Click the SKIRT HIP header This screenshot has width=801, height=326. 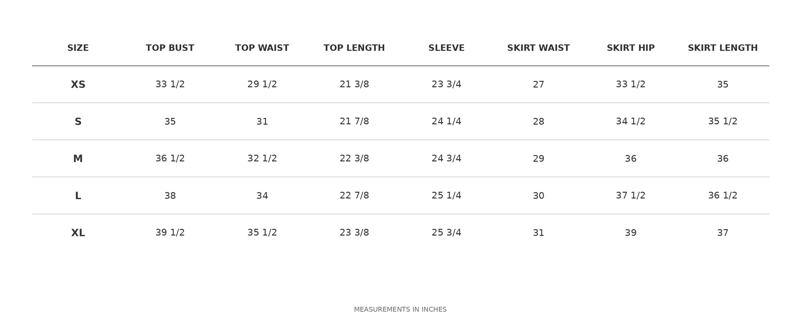631,48
